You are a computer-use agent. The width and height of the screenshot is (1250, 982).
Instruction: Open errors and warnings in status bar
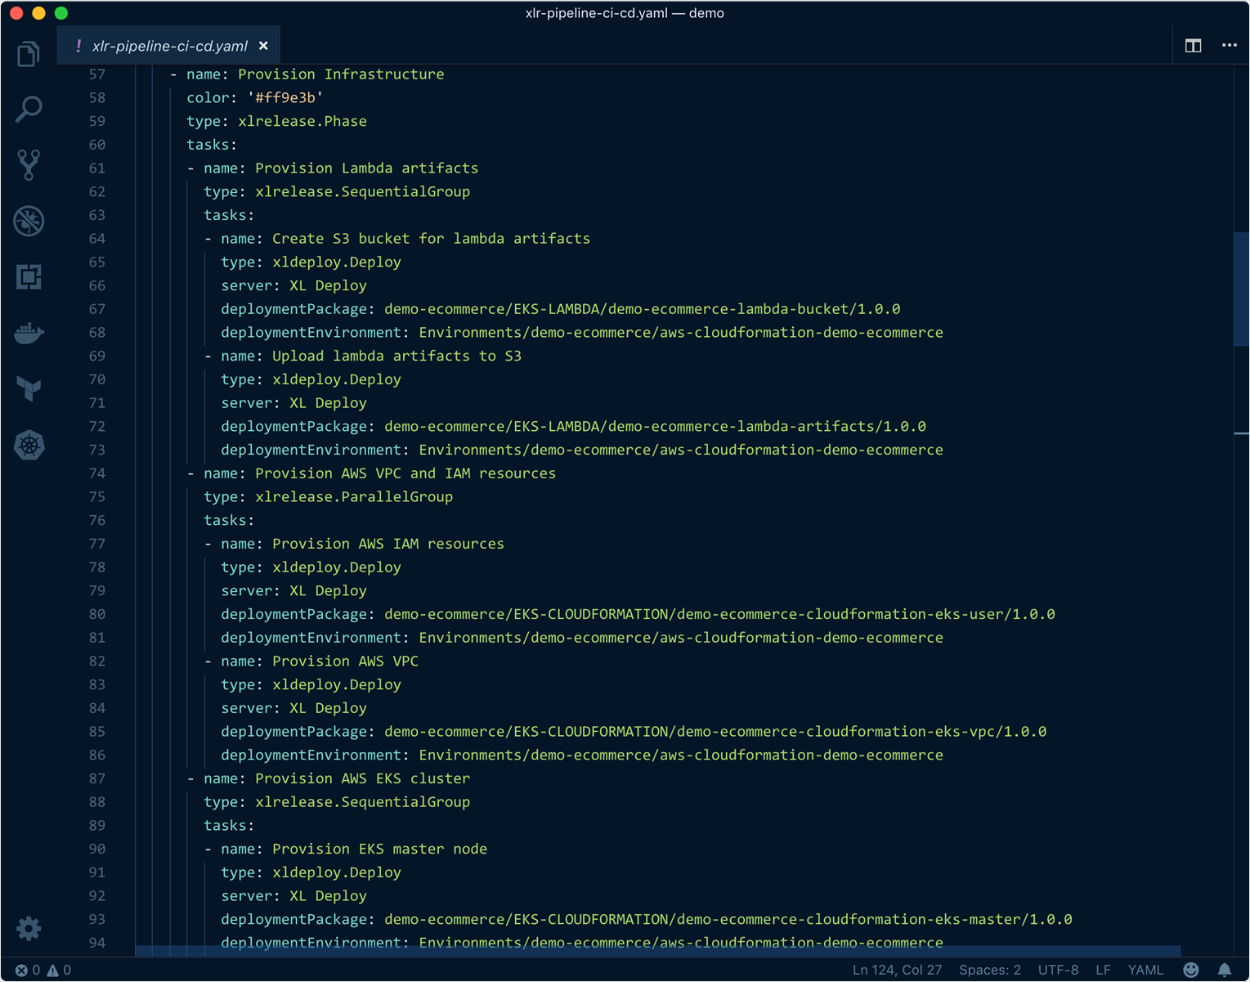pyautogui.click(x=43, y=970)
